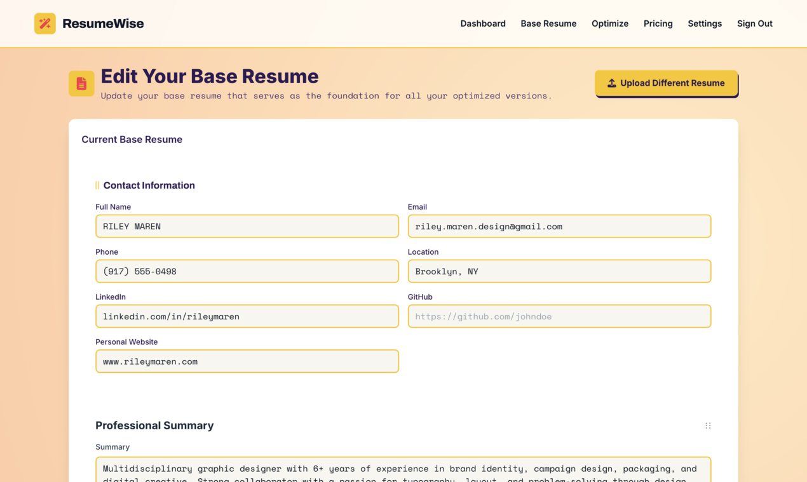Screen dimensions: 807x482
Task: Click the Edit Your Base Resume title
Action: tap(210, 76)
